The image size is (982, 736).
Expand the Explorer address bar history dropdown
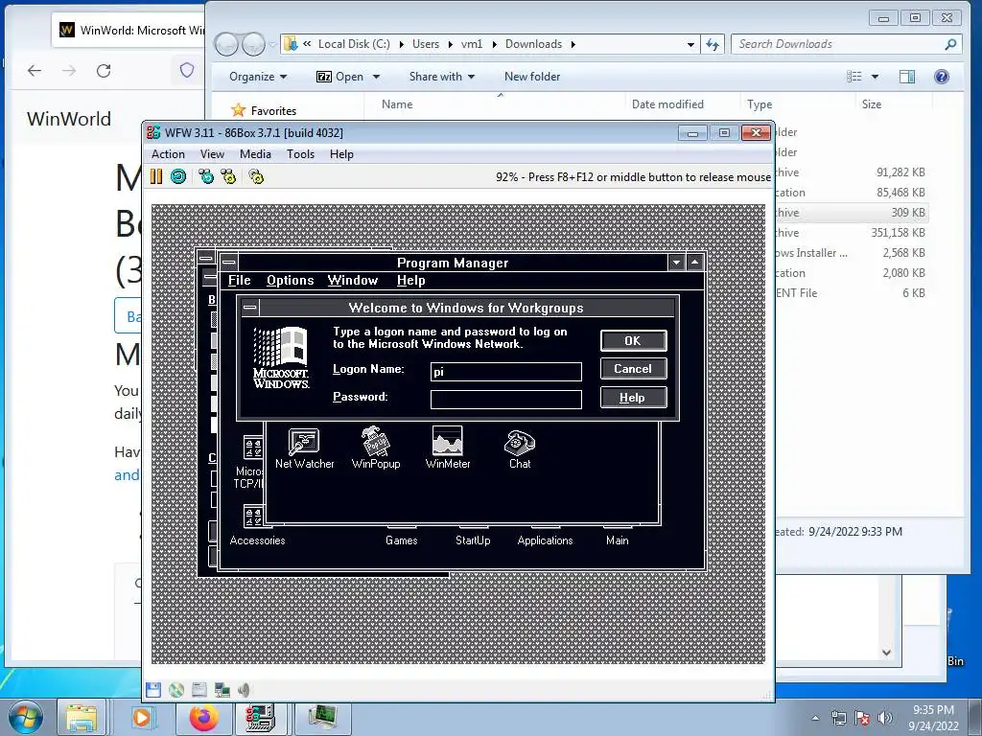(x=690, y=44)
